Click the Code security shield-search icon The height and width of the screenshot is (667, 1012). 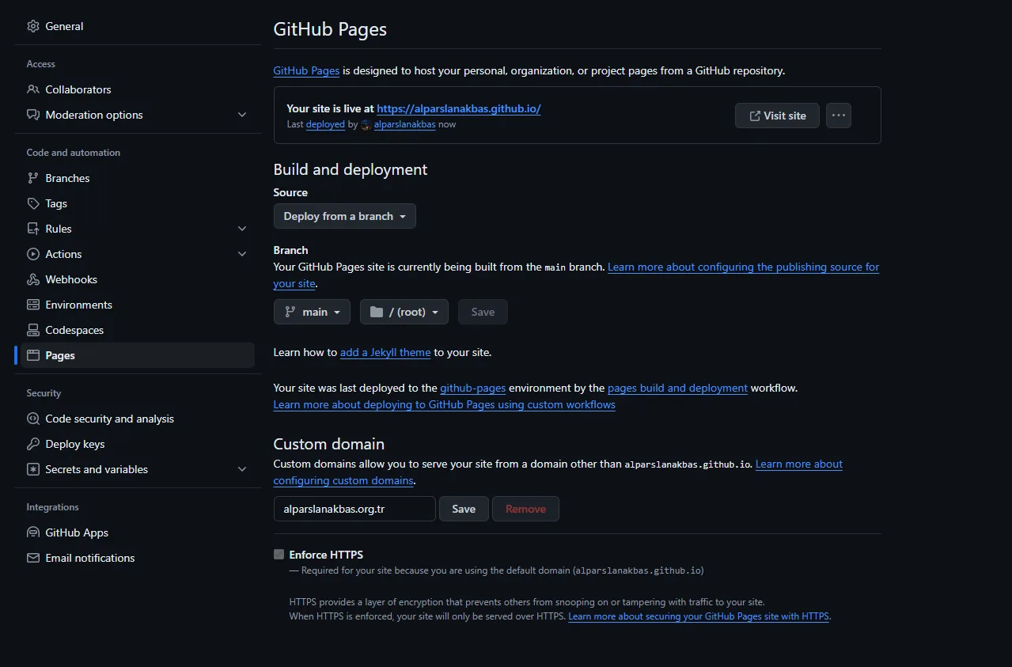coord(33,419)
